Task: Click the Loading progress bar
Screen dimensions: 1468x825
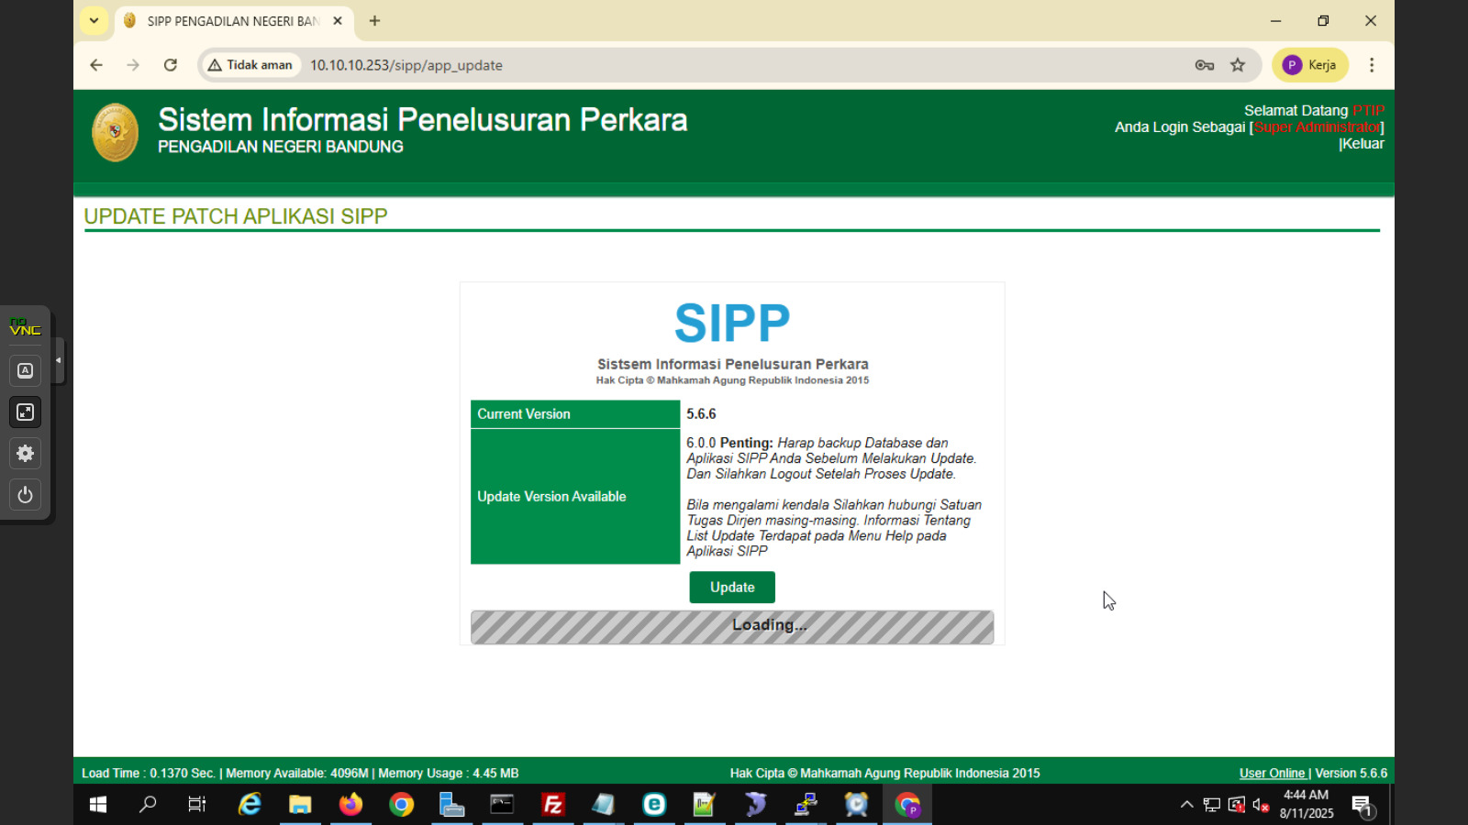Action: point(731,627)
